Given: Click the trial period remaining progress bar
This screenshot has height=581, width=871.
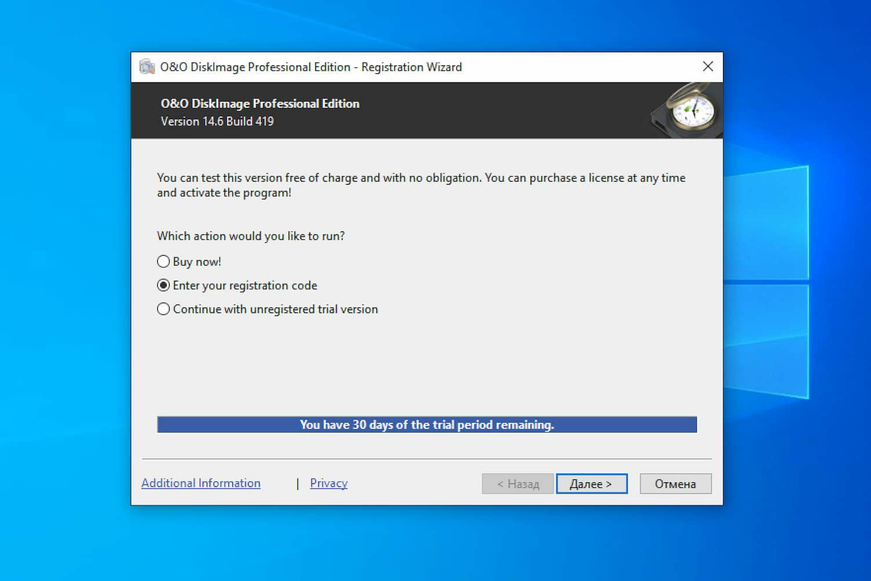Looking at the screenshot, I should point(427,424).
